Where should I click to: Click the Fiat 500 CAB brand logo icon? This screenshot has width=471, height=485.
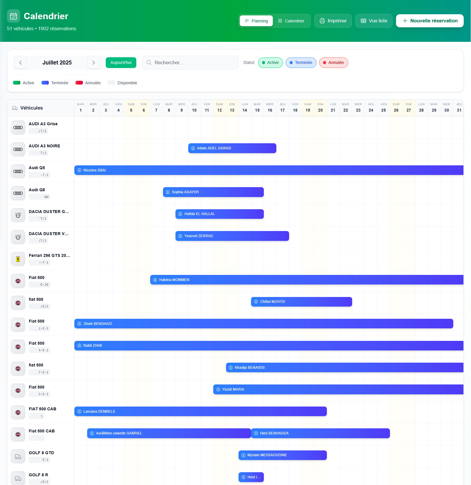pos(18,434)
